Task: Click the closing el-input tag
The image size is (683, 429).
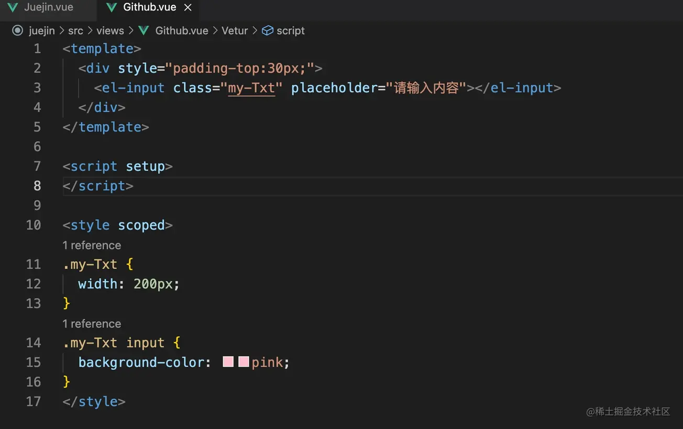Action: pyautogui.click(x=518, y=88)
